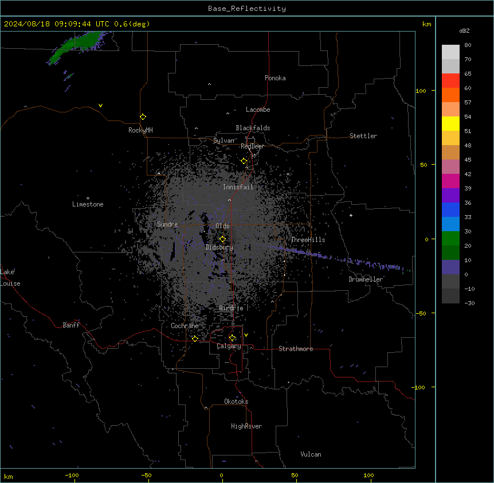Click the yellow station marker near RedDeer

[244, 161]
